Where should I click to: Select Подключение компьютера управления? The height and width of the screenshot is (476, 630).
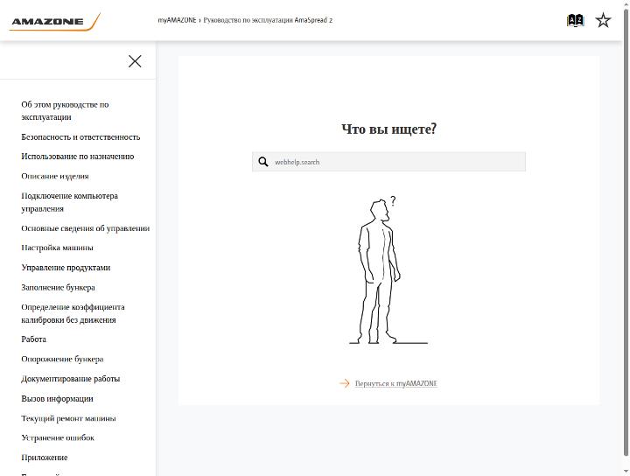[x=69, y=202]
